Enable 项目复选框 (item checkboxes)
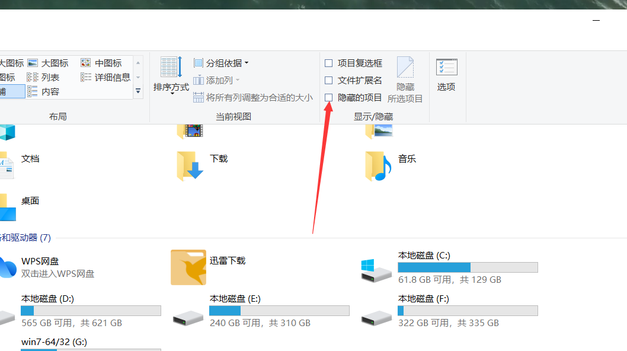The width and height of the screenshot is (627, 351). 329,63
